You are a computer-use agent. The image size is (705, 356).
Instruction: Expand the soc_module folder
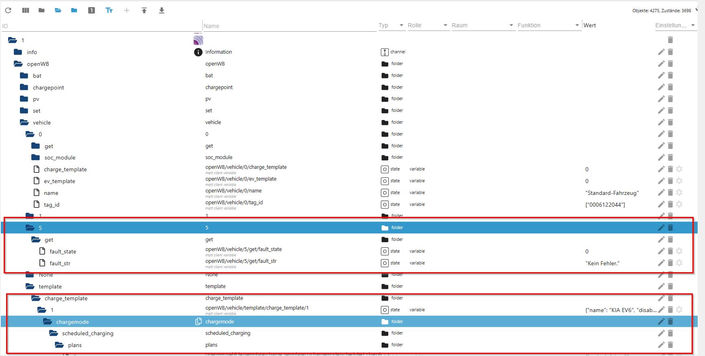36,157
